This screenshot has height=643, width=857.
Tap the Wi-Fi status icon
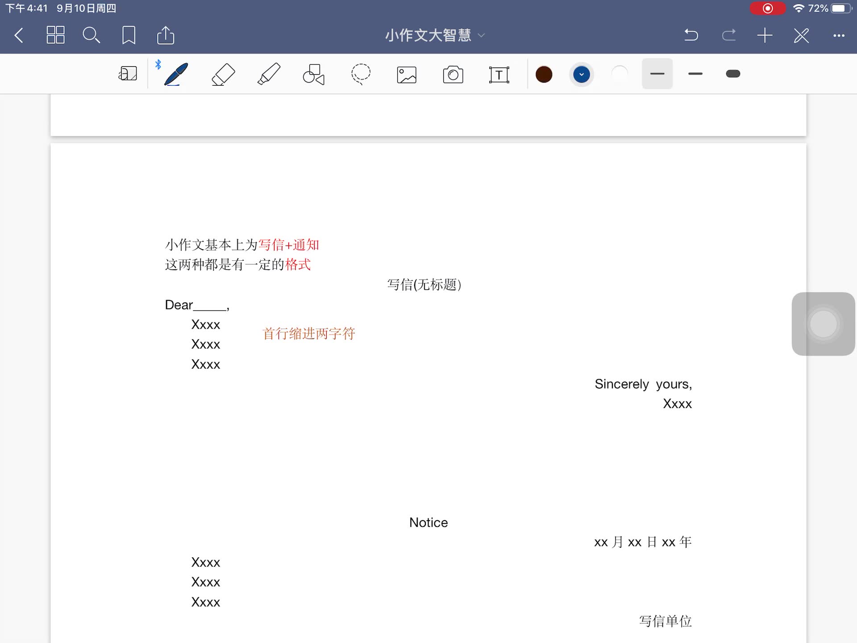click(799, 8)
